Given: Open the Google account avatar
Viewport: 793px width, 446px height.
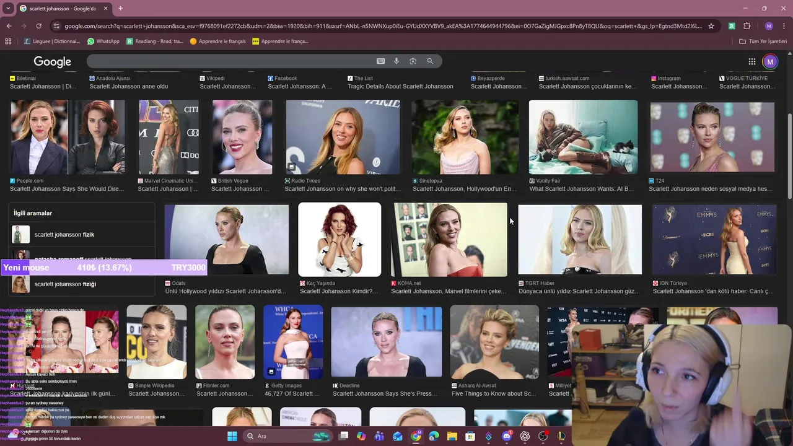Looking at the screenshot, I should click(x=770, y=61).
